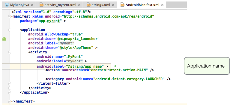Click the Java class icon on MyRent.java tab
Screen dimensions: 233x110
[x=7, y=5]
